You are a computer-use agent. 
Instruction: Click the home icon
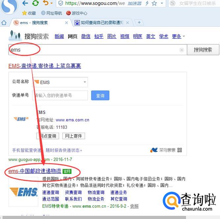click(x=4, y=23)
